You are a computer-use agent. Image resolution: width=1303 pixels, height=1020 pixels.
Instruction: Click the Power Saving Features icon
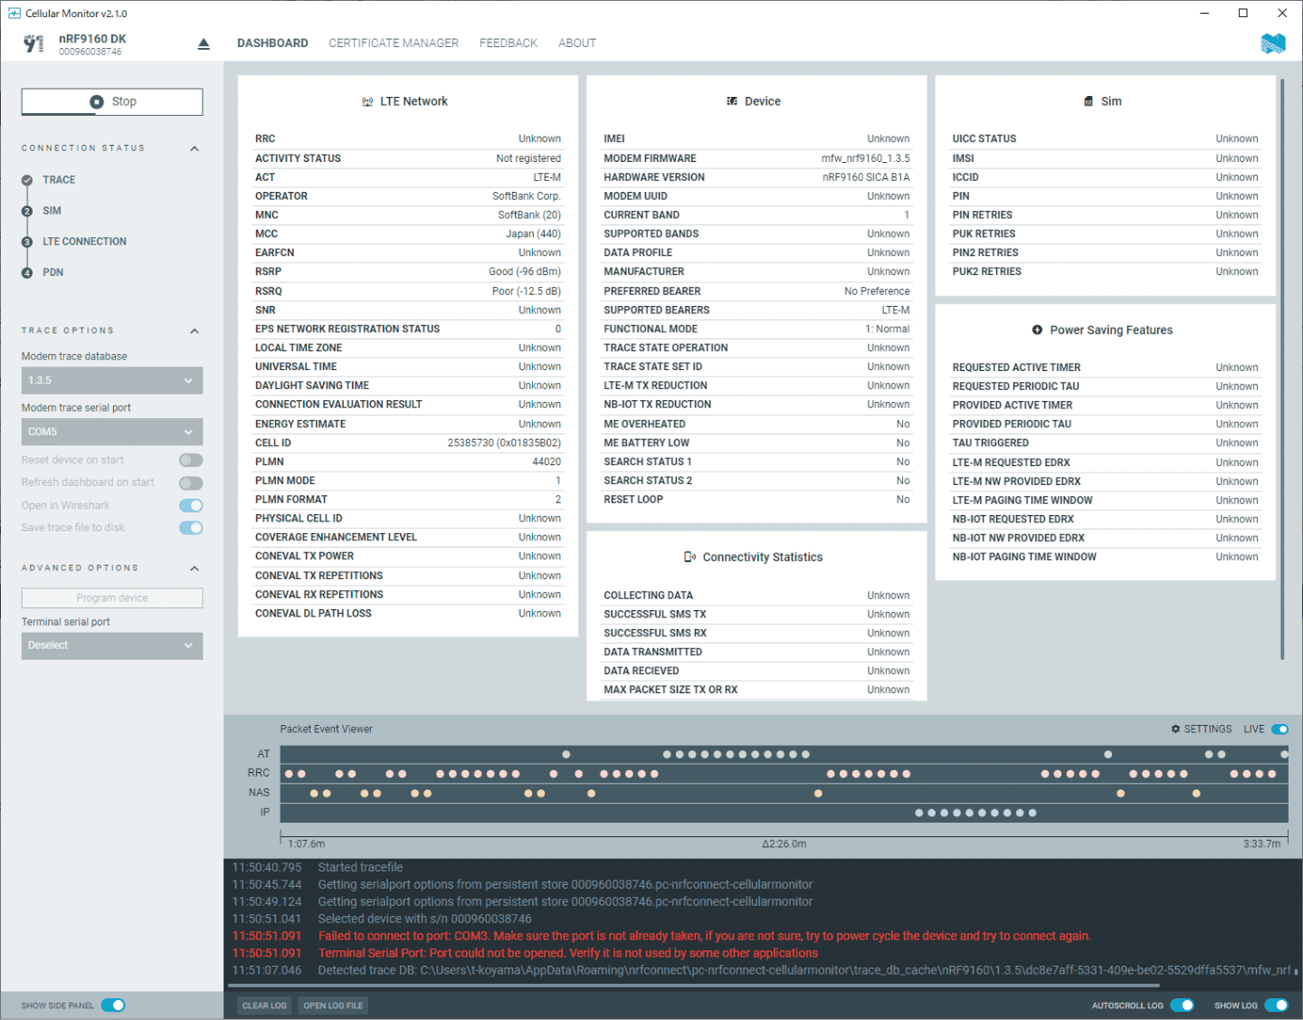pyautogui.click(x=1037, y=330)
